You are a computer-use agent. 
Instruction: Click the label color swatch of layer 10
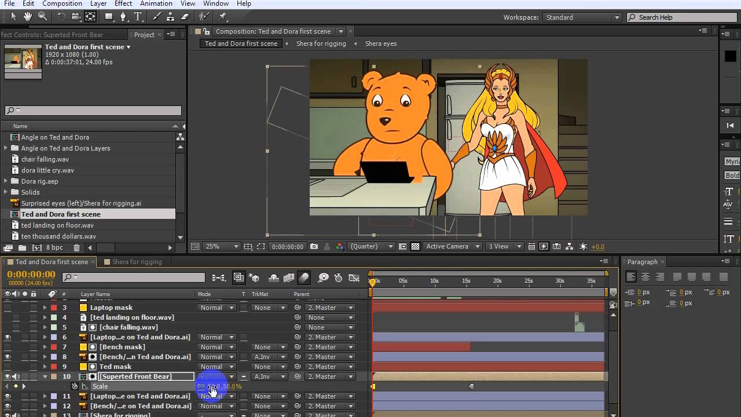click(x=54, y=376)
